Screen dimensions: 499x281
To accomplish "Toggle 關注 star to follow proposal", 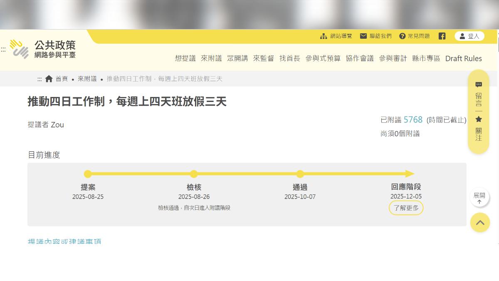I will pyautogui.click(x=479, y=119).
